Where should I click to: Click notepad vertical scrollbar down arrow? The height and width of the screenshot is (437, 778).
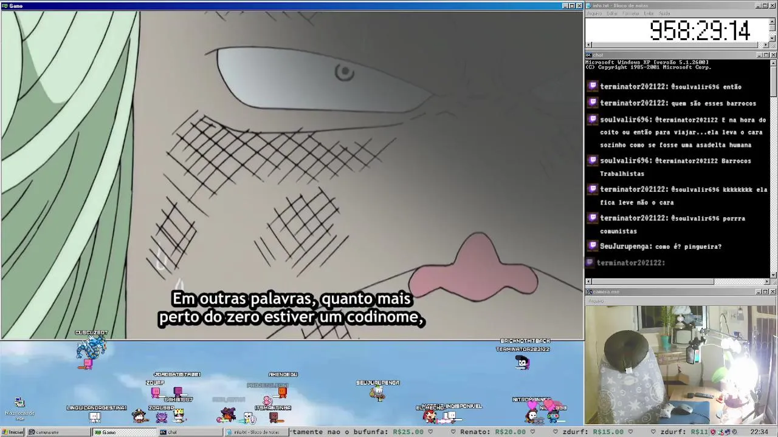(773, 38)
